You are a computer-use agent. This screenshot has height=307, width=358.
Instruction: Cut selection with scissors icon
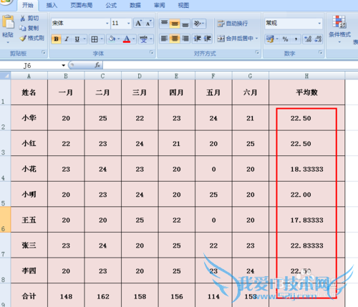click(x=23, y=18)
